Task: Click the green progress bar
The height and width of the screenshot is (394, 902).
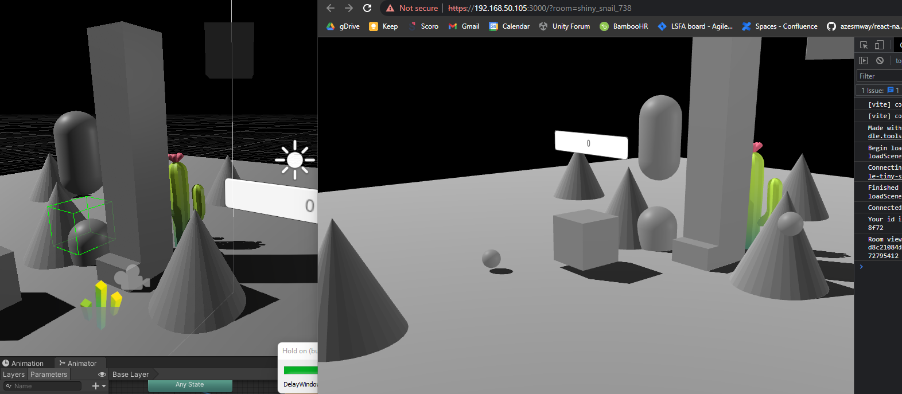Action: (300, 370)
